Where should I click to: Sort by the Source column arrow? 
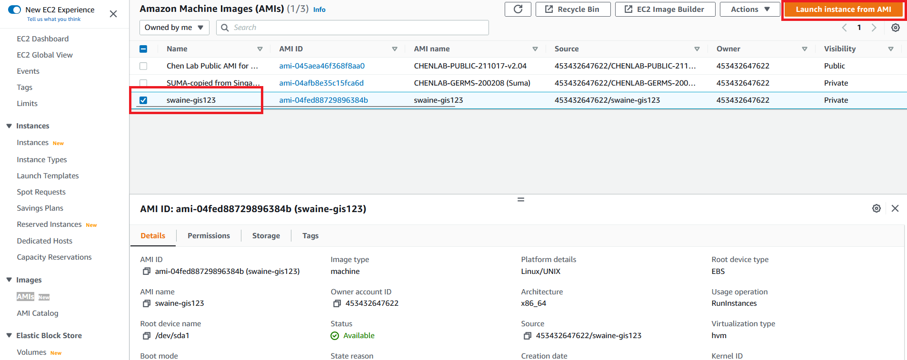click(697, 49)
